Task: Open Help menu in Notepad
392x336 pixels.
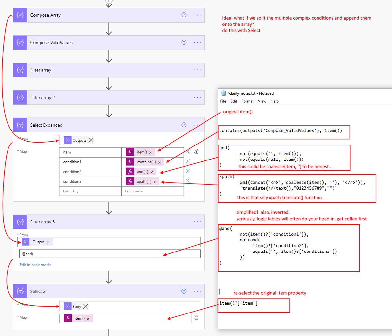Action: click(274, 101)
